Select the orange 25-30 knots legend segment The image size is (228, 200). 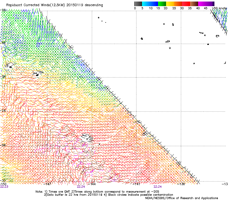[x=178, y=4]
